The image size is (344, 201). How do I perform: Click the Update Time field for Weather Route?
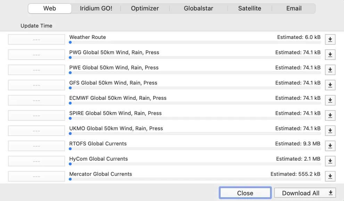(x=36, y=39)
